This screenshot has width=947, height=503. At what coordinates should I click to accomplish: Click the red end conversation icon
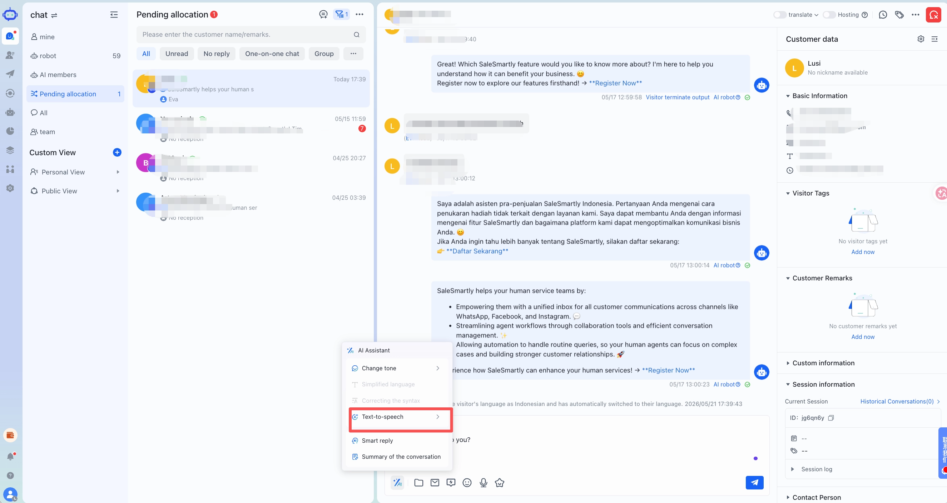(x=933, y=15)
